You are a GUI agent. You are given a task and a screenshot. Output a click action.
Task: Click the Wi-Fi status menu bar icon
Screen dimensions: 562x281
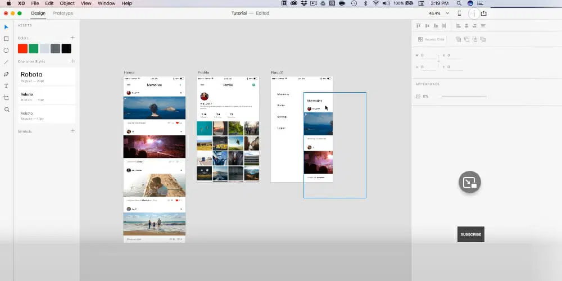point(375,3)
